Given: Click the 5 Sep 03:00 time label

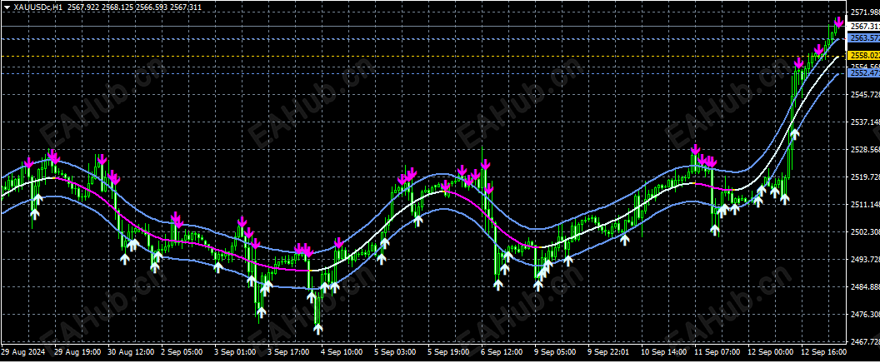Looking at the screenshot, I should click(395, 352).
